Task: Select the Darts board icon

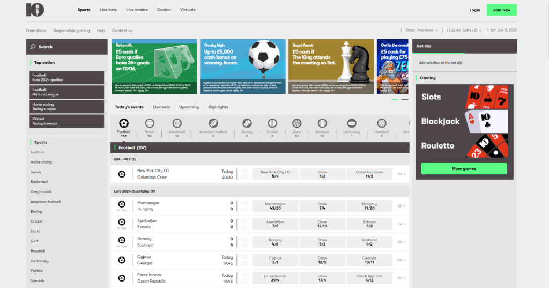Action: (x=296, y=123)
